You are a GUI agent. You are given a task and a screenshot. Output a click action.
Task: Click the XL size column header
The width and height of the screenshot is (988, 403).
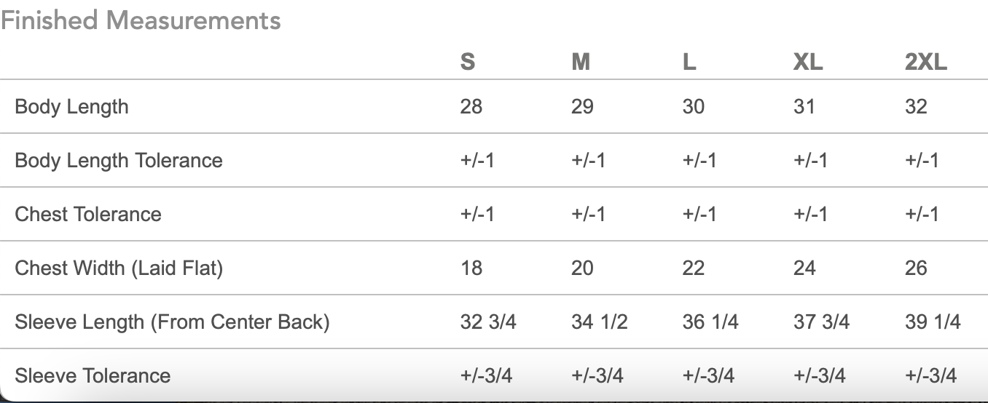[x=808, y=63]
